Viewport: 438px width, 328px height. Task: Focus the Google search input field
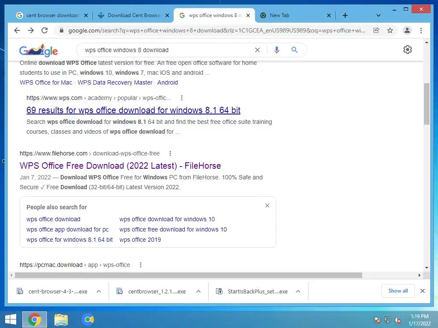(168, 50)
